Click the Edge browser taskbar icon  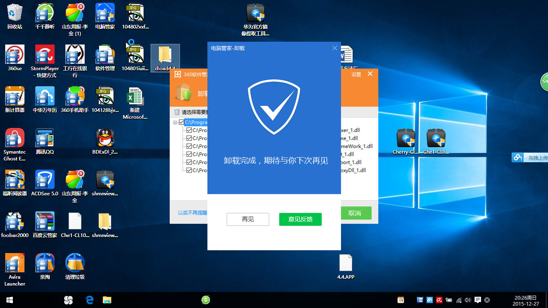(89, 300)
